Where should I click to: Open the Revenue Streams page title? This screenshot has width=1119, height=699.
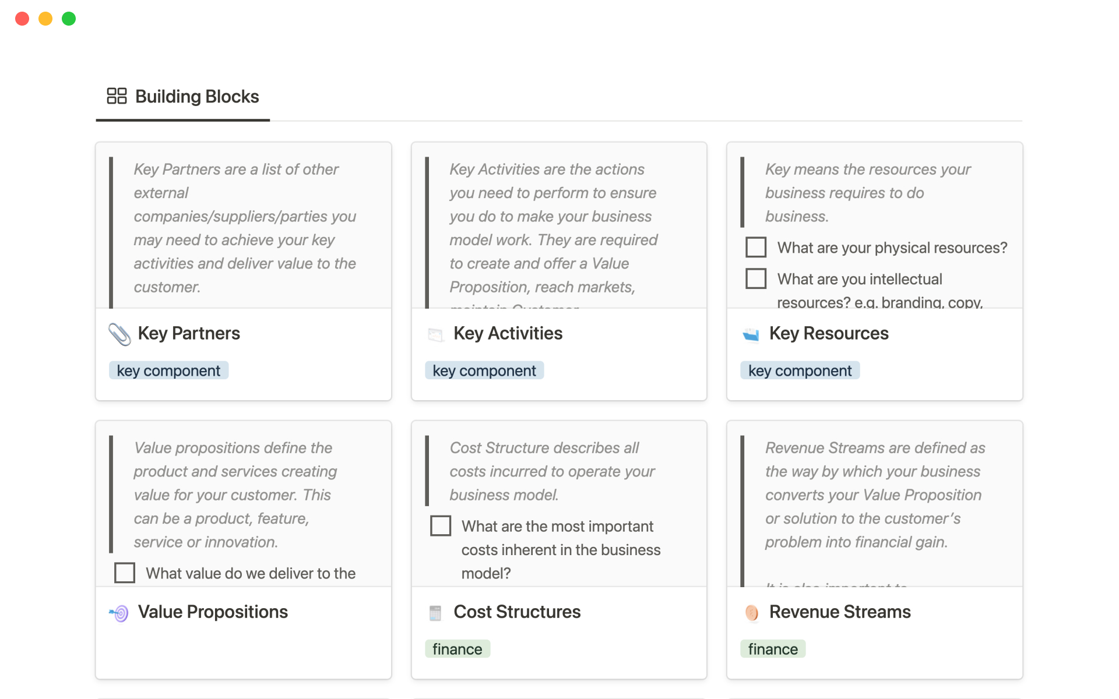(x=839, y=612)
